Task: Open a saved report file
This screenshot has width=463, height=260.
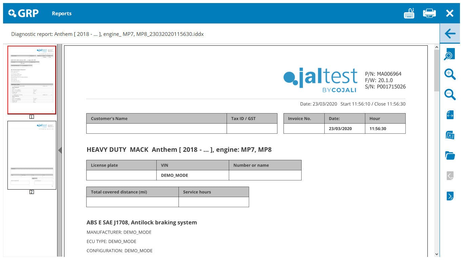Action: pos(450,155)
